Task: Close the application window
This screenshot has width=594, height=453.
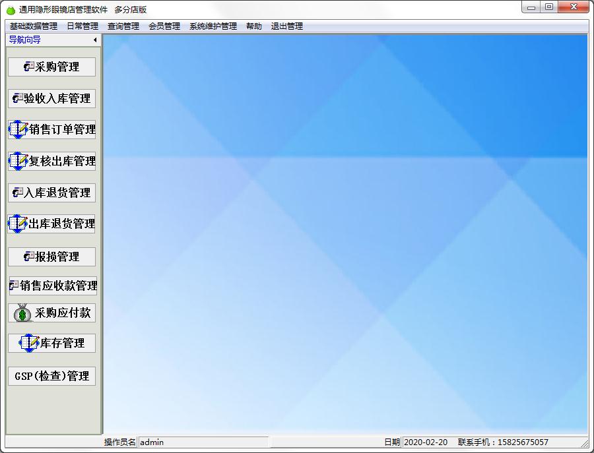Action: point(574,7)
